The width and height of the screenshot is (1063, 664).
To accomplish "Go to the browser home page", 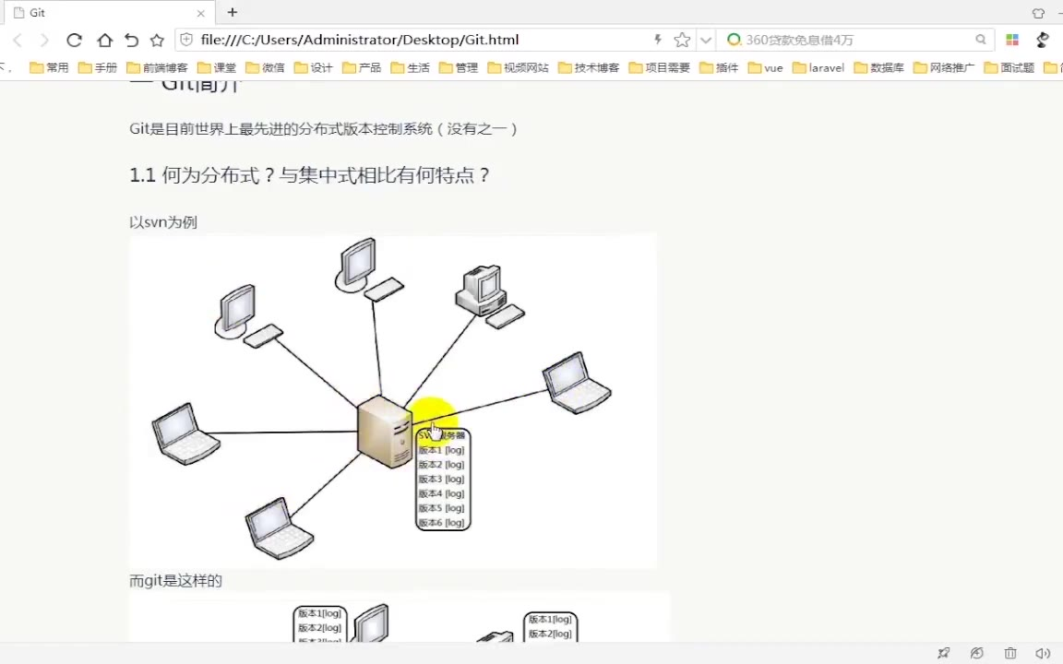I will [103, 40].
